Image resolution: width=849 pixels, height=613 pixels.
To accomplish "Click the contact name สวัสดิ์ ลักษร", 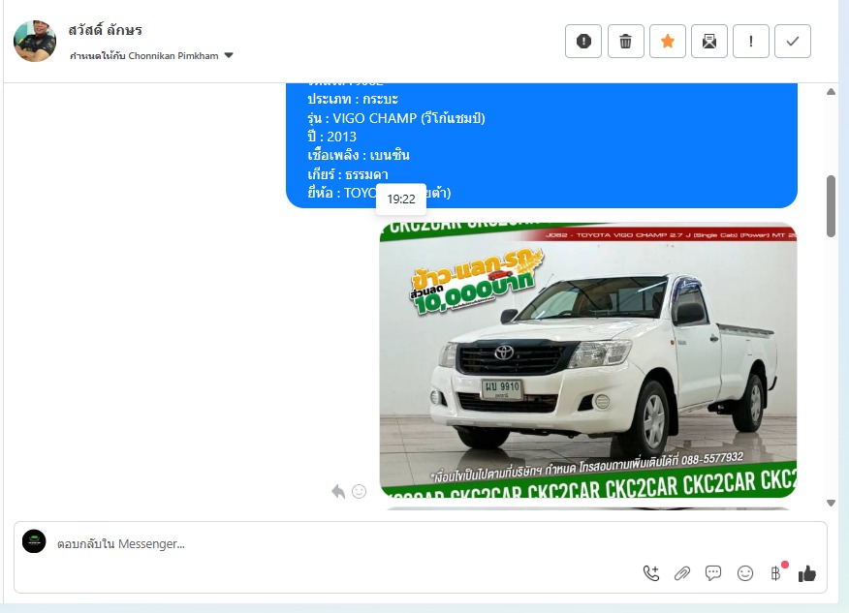I will pyautogui.click(x=105, y=30).
